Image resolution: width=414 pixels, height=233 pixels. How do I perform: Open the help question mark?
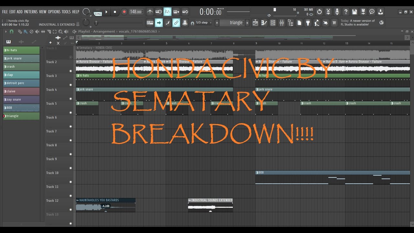coord(346,12)
